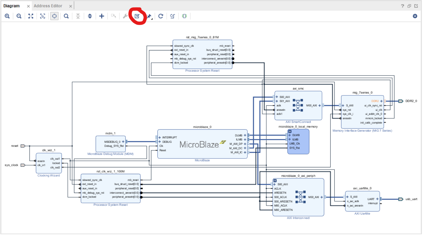
Task: Open help for the Diagram window
Action: pos(402,5)
